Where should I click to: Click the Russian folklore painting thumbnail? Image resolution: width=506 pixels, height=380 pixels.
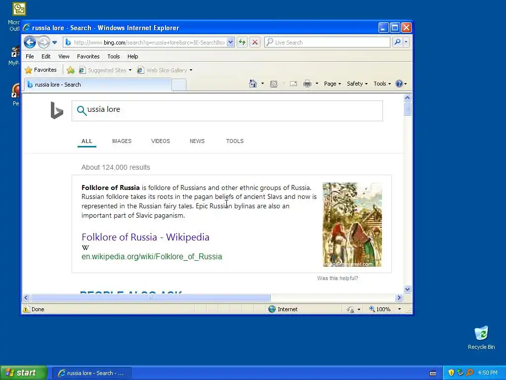pyautogui.click(x=352, y=225)
